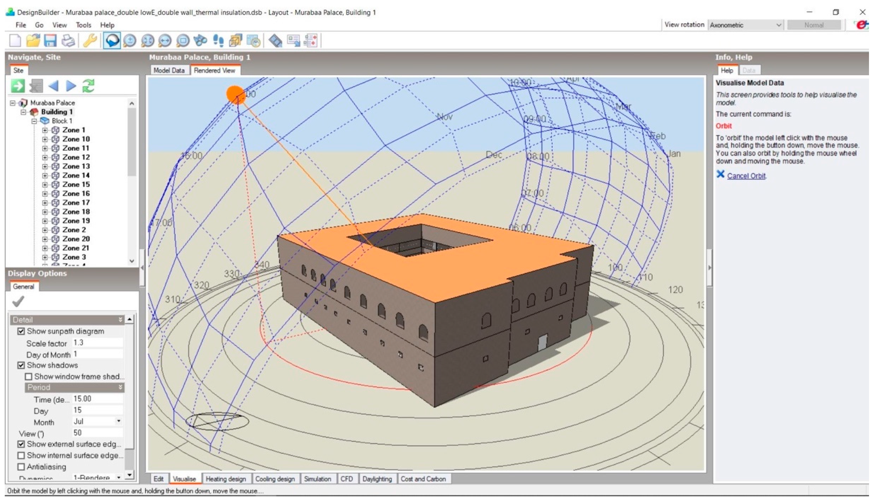Click the Print toolbar icon
Screen dimensions: 877x504
click(68, 41)
